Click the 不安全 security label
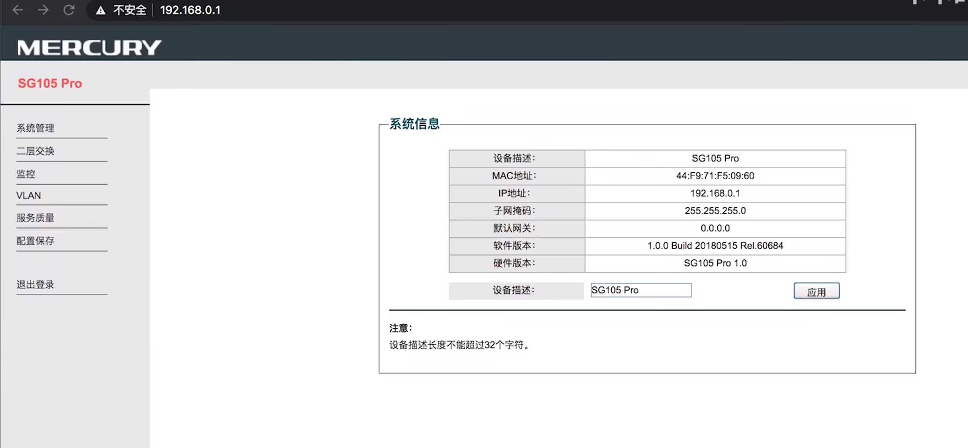Screen dimensions: 968x448 click(130, 10)
